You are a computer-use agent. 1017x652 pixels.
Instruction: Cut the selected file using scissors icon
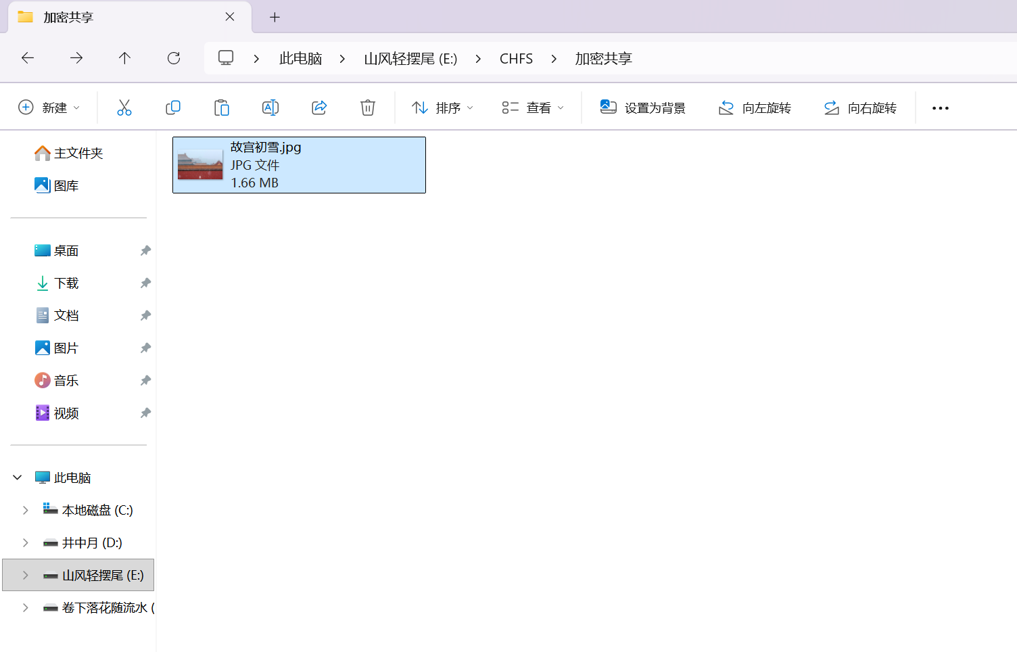click(x=124, y=107)
